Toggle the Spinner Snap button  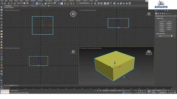click(x=74, y=4)
